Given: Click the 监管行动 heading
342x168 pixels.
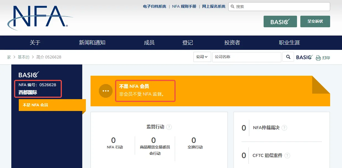Looking at the screenshot, I should point(155,127).
